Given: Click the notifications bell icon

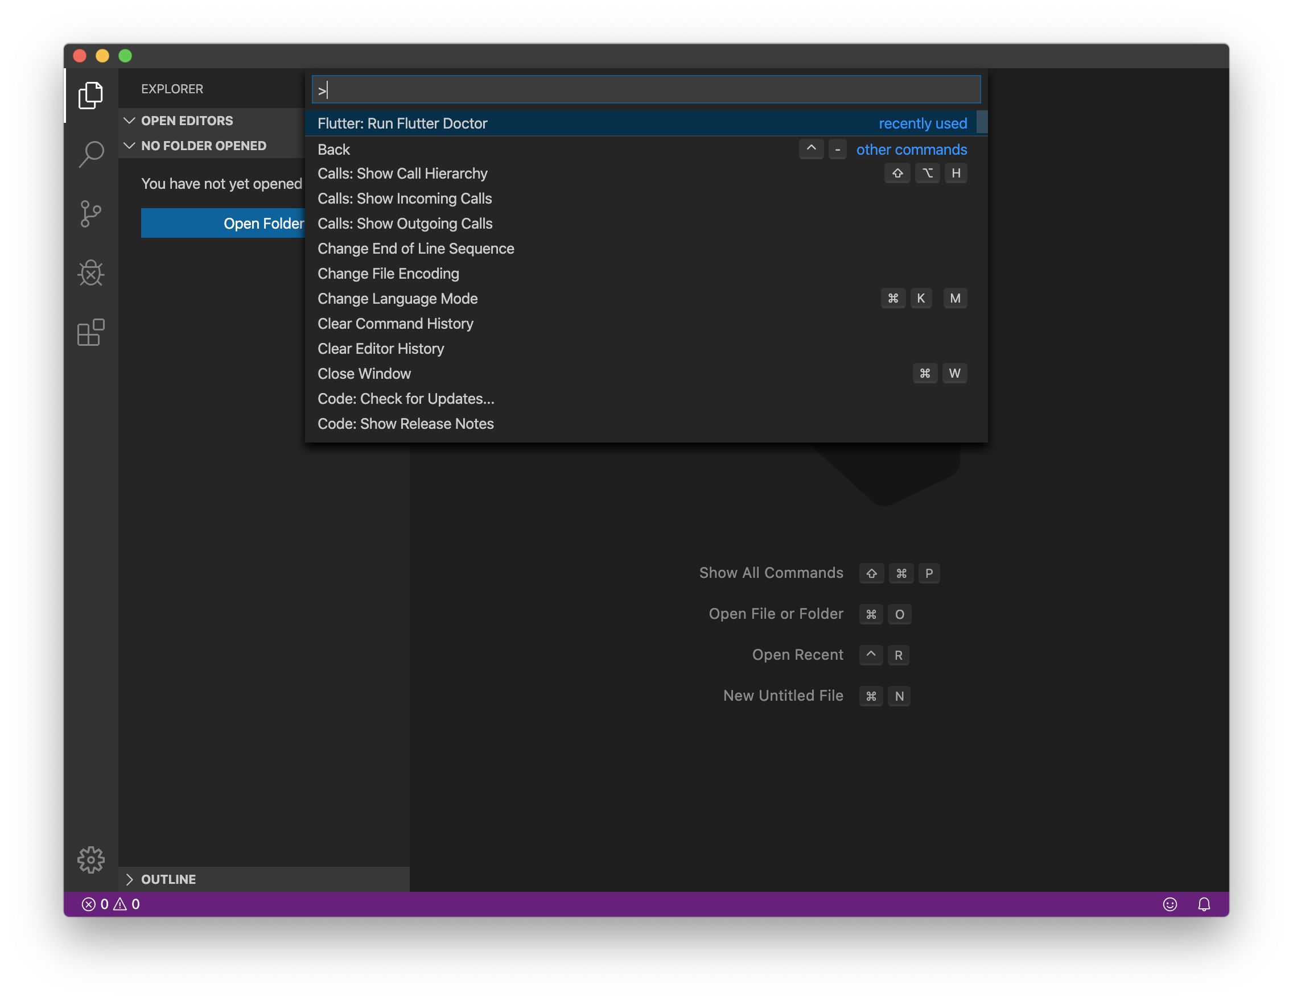Looking at the screenshot, I should pyautogui.click(x=1204, y=904).
